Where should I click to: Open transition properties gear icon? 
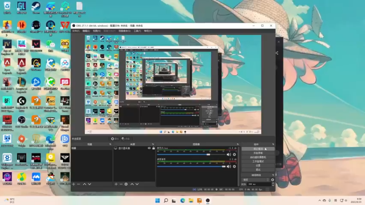272,179
